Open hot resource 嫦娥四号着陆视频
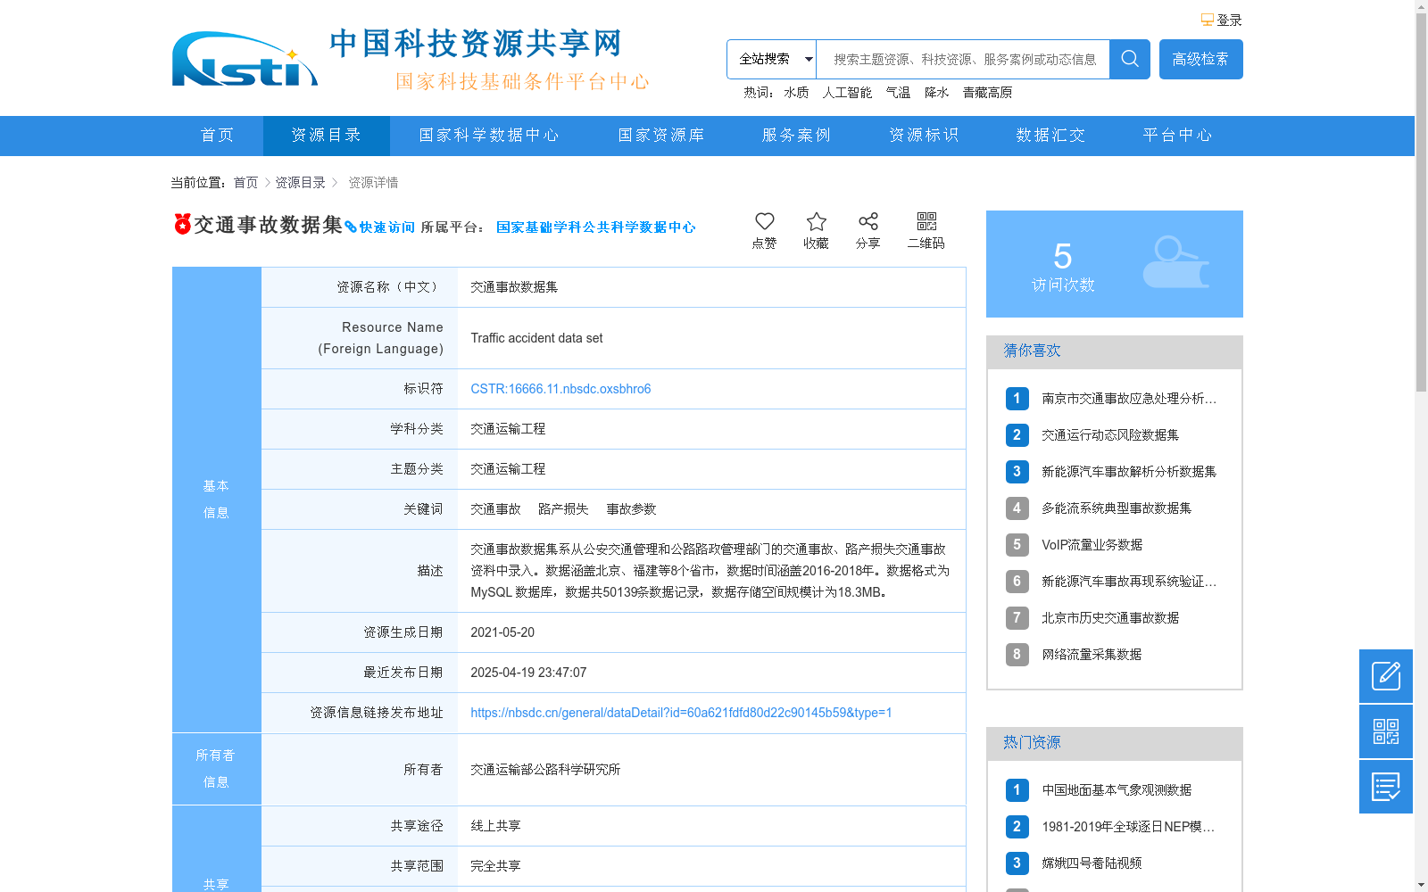 click(x=1092, y=863)
